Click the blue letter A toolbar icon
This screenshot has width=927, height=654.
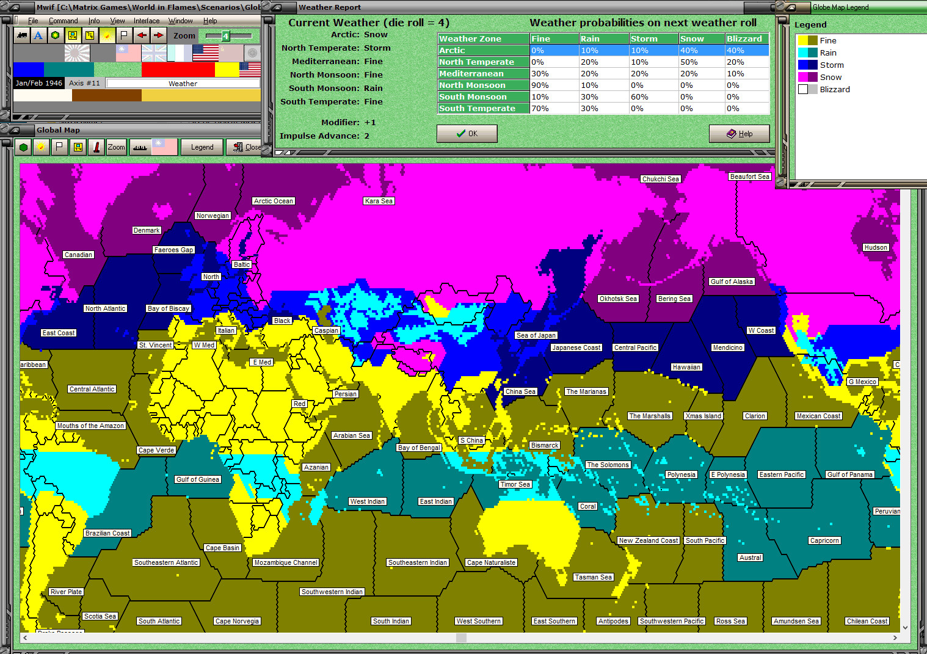[38, 35]
